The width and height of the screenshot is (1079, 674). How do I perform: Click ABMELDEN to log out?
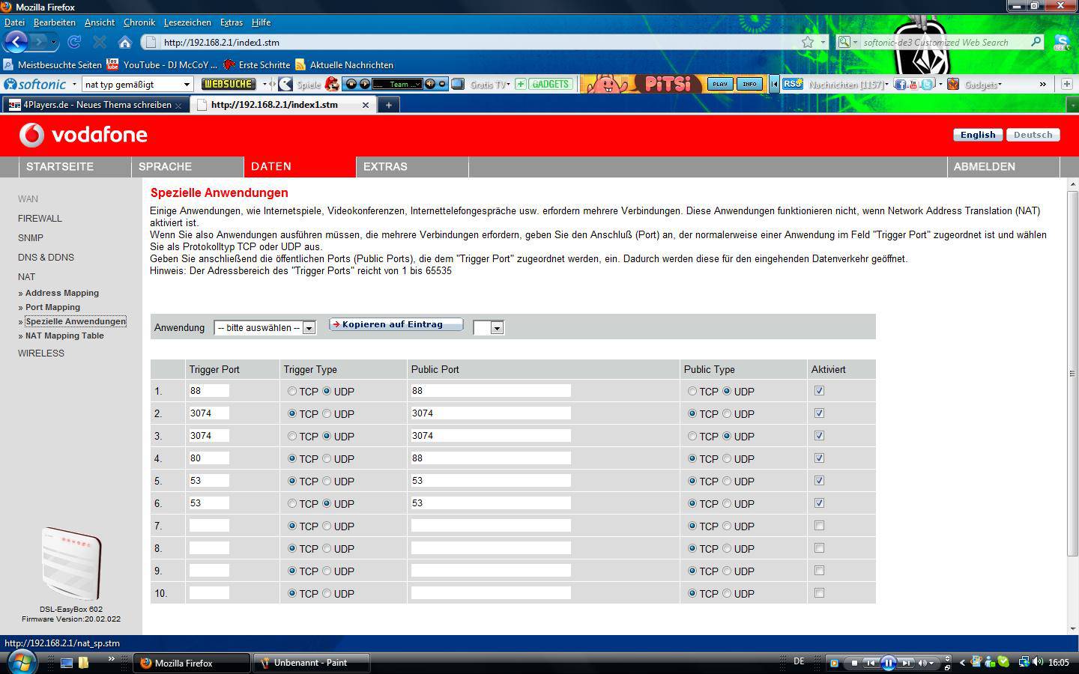coord(985,166)
